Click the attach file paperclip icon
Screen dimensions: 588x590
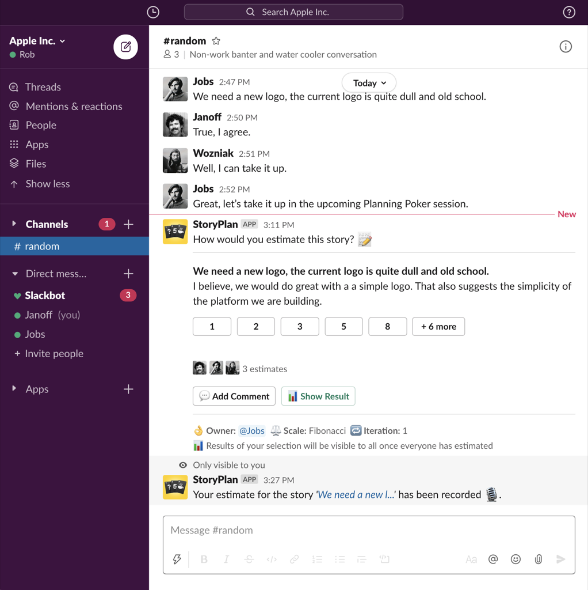(538, 559)
